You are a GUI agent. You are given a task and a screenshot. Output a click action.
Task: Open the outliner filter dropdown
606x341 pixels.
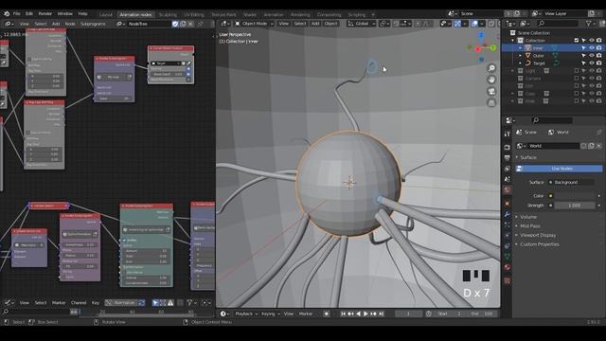590,24
